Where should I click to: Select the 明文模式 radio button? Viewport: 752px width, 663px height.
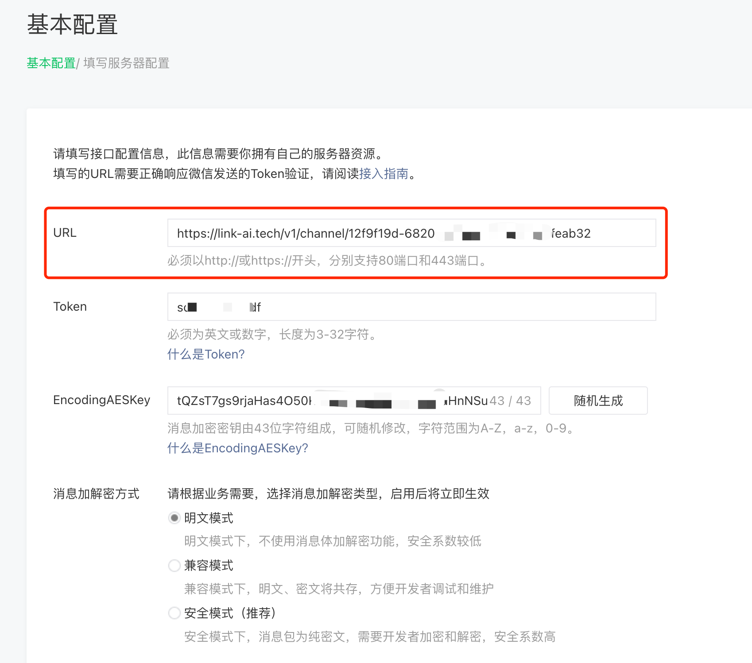pos(174,518)
